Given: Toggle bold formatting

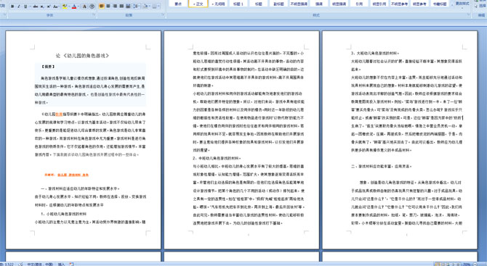Looking at the screenshot, I should click(12, 7).
